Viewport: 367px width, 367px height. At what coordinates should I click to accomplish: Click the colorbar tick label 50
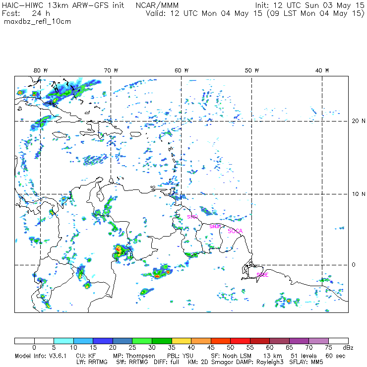(230, 348)
